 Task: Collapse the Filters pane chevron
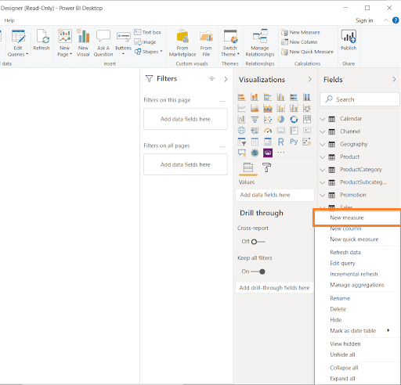pos(226,79)
